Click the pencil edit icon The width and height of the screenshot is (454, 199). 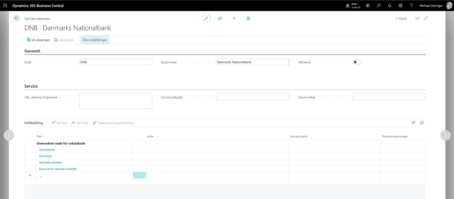pos(206,19)
